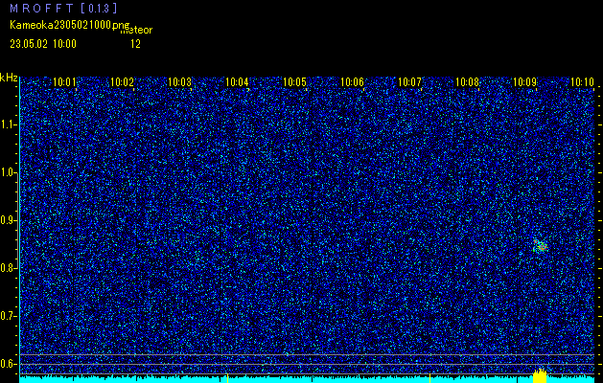Screen dimensions: 603x383
Task: Click the 10:08 time axis label
Action: tap(467, 81)
